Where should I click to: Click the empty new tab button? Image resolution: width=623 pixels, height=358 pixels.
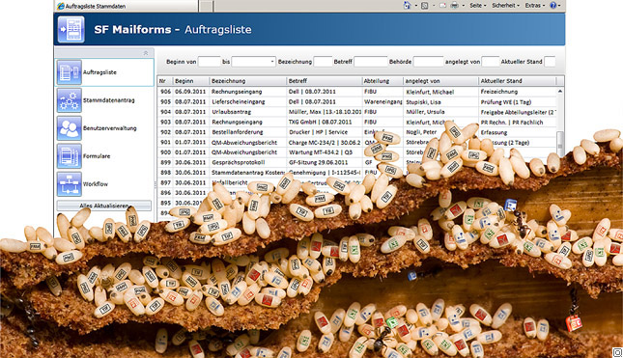click(206, 6)
